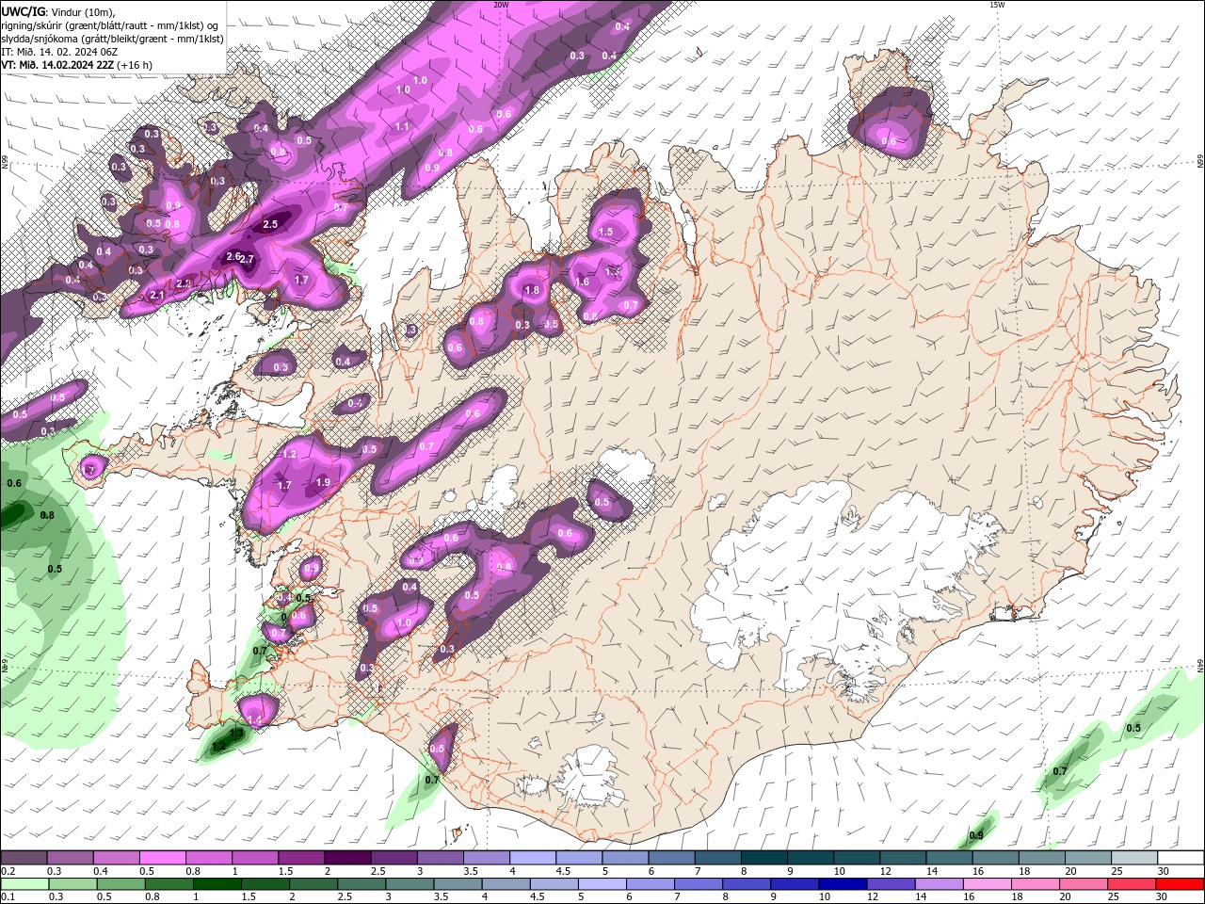Pick the bright pink swatch between 0.5 and 0.8
Screen dimensions: 1205x904
click(163, 858)
